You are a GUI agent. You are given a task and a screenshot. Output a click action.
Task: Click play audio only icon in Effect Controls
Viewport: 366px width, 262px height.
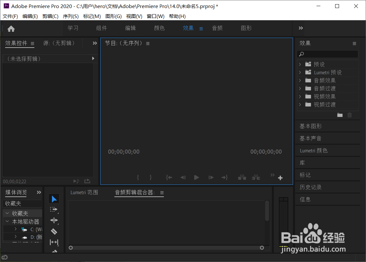point(76,181)
